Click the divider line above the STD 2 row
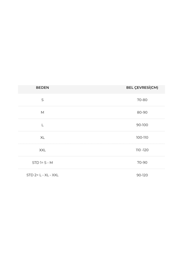The width and height of the screenshot is (183, 262). 91,169
